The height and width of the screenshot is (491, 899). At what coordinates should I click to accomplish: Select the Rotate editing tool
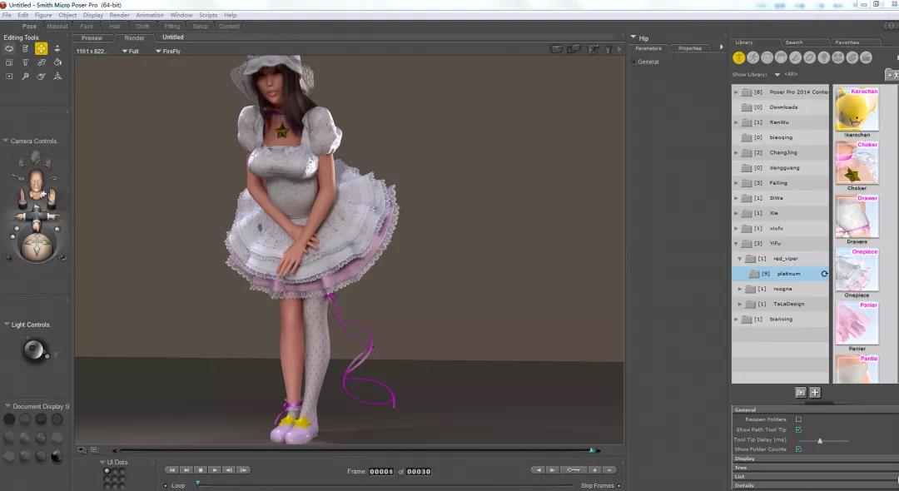tap(9, 49)
